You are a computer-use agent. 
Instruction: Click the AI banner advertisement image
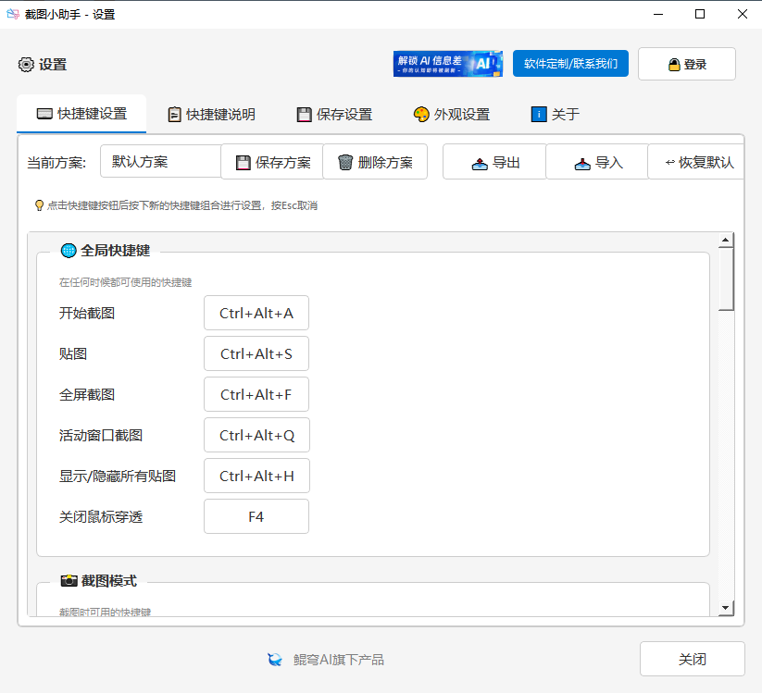pos(448,63)
